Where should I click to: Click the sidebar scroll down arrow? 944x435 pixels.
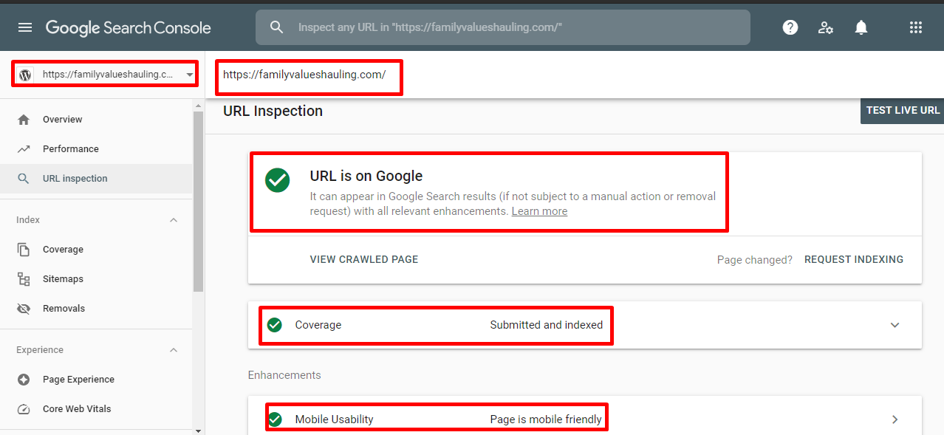[x=198, y=430]
